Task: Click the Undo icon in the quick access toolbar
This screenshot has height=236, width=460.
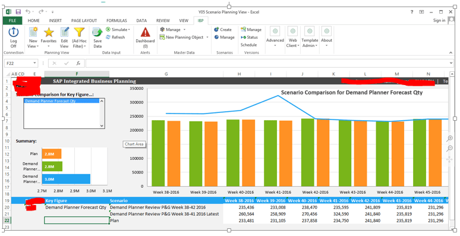Action: coord(27,12)
